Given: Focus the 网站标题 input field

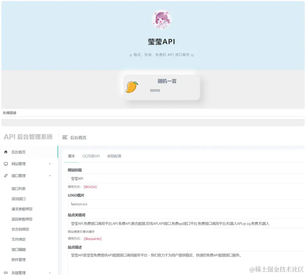Looking at the screenshot, I should point(187,179).
